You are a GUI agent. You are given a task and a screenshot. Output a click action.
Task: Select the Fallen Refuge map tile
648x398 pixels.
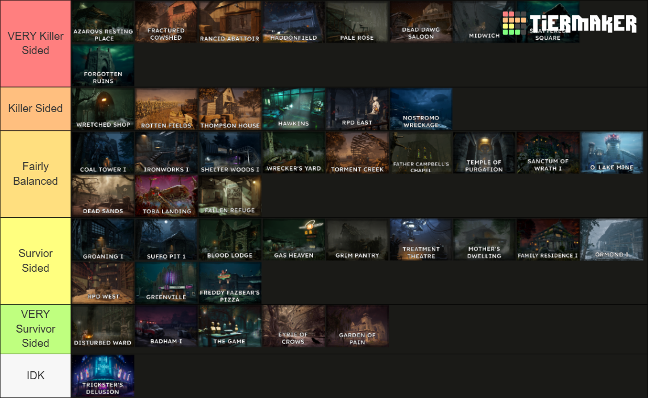(230, 196)
